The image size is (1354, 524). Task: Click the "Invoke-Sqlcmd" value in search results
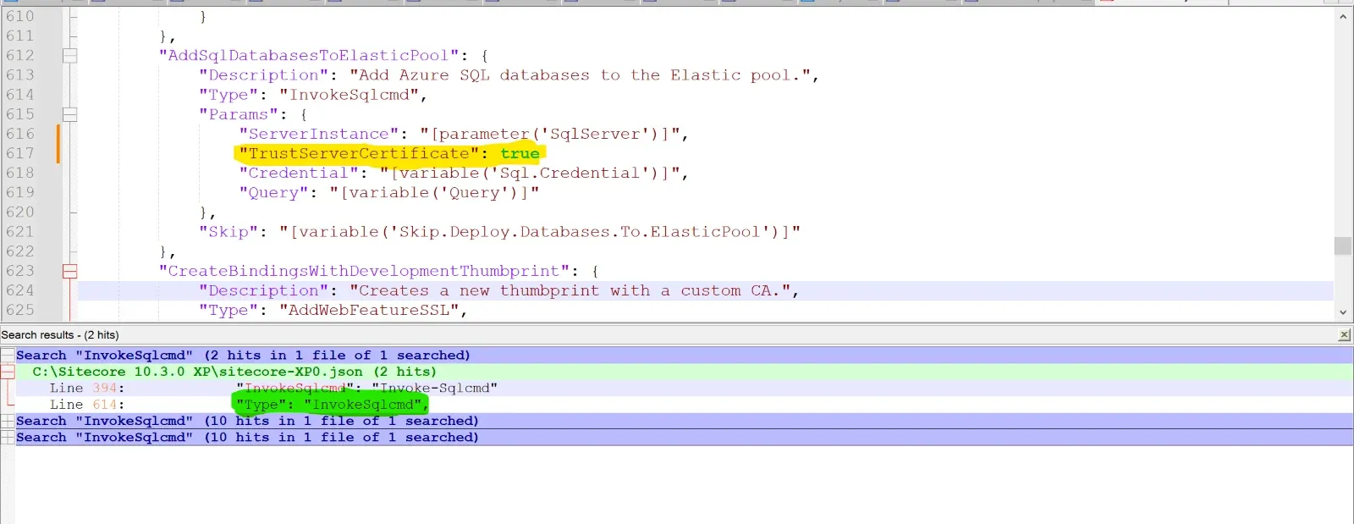click(x=434, y=388)
